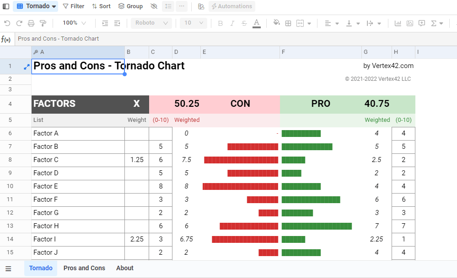This screenshot has height=278, width=457.
Task: Expand the text wrapping dropdown arrow
Action: 379,24
